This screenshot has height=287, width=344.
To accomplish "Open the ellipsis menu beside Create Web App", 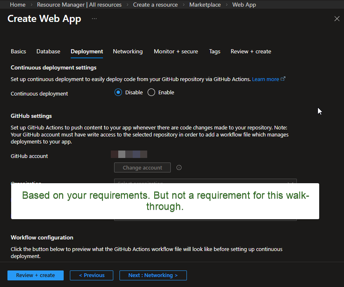I will coord(94,19).
